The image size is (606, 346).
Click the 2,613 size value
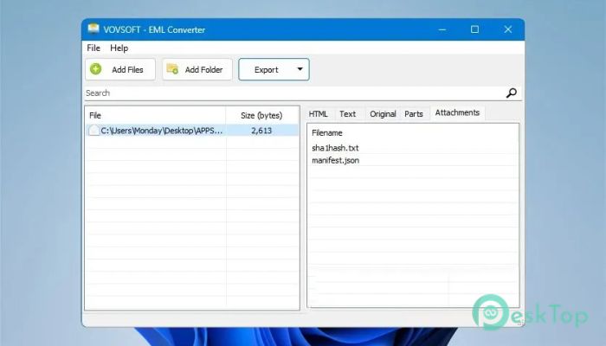[x=261, y=131]
